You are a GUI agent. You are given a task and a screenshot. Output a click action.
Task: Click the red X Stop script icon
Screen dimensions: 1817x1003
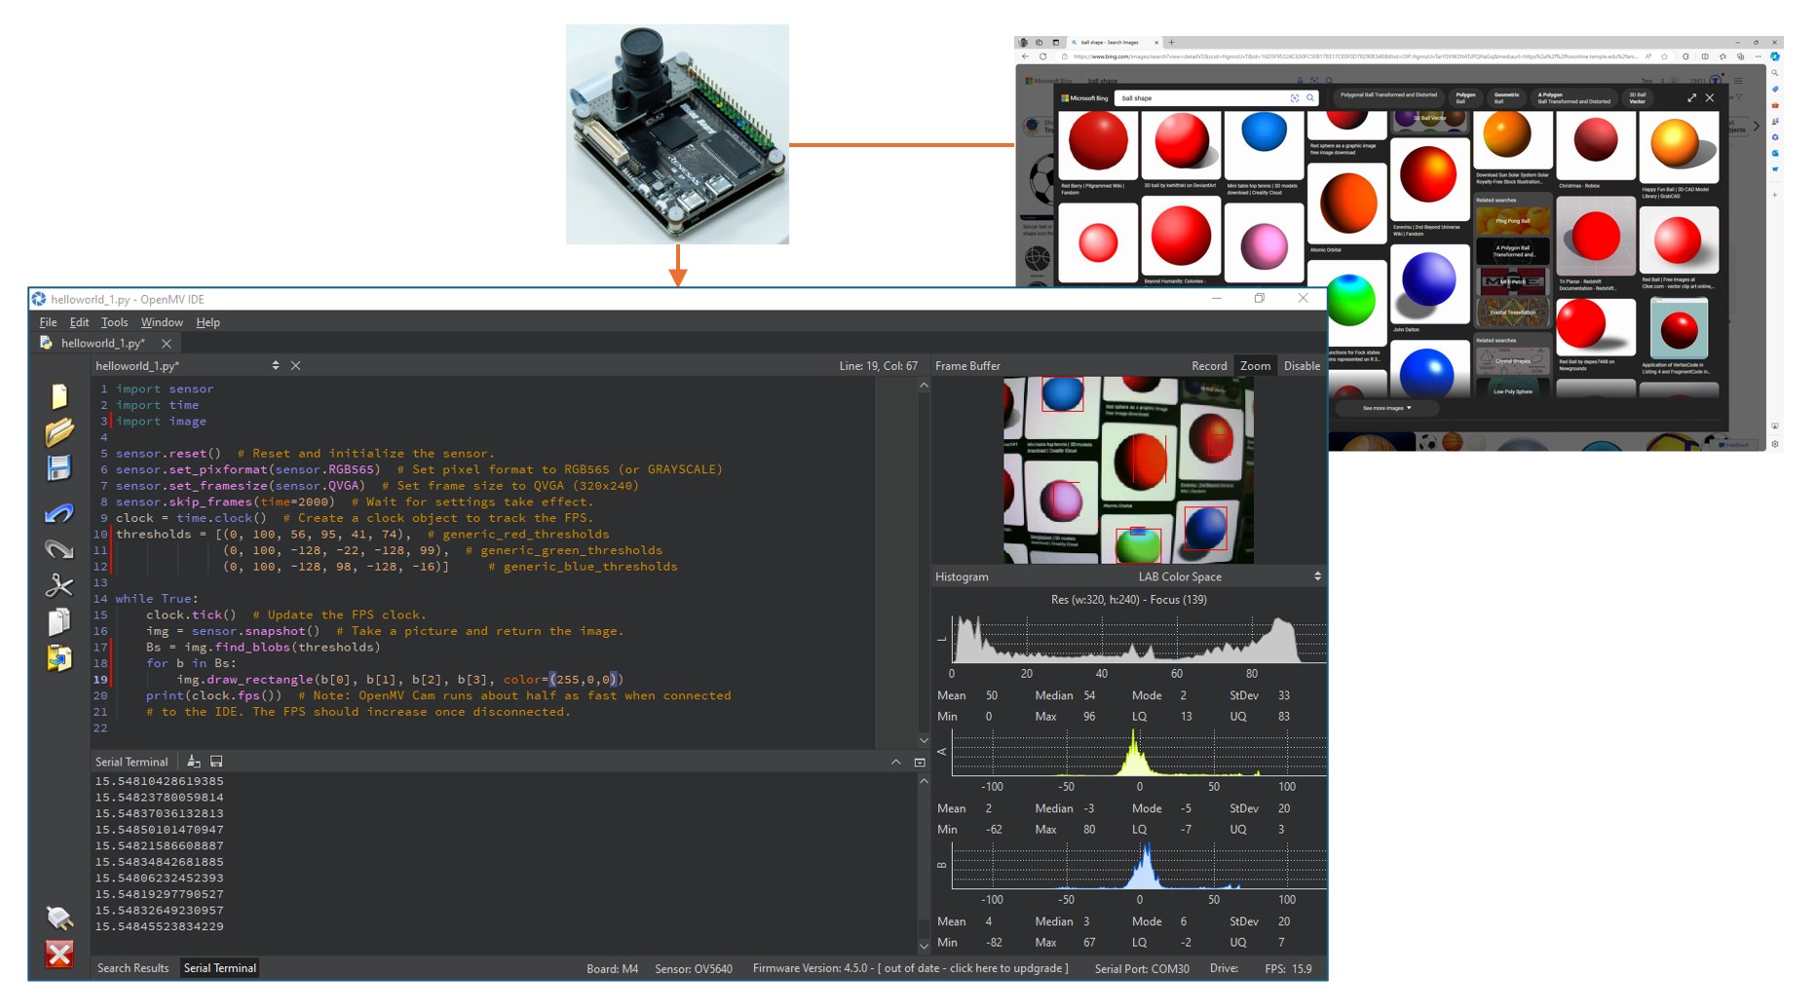pos(59,953)
